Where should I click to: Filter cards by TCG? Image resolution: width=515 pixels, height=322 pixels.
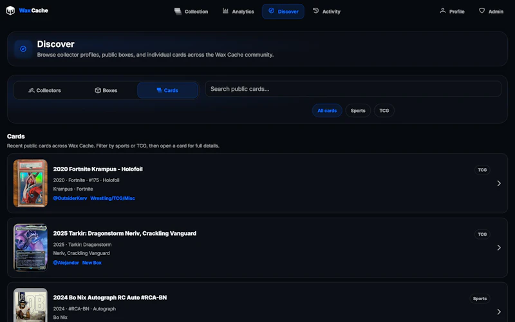tap(384, 111)
